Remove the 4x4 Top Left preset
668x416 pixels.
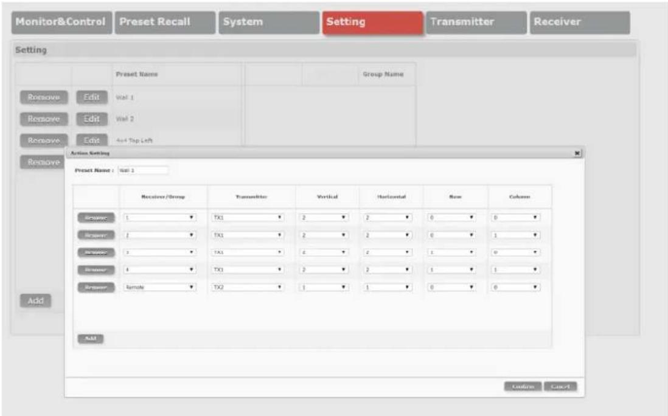click(43, 140)
